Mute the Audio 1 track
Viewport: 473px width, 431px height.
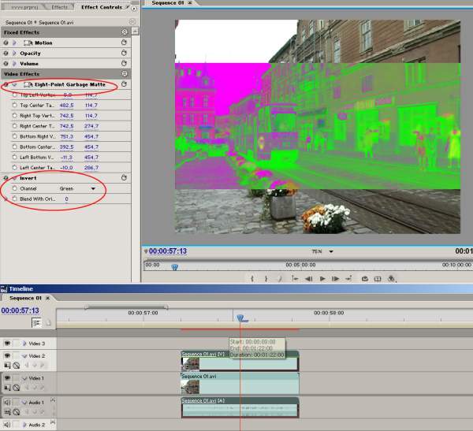coord(7,403)
